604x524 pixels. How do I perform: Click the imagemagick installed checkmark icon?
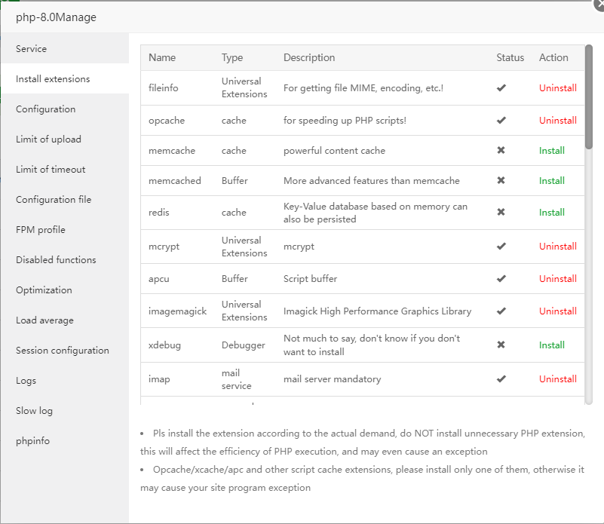point(501,311)
